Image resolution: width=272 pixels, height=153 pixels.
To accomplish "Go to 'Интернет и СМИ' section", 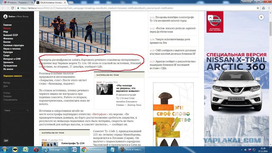I will point(12,59).
